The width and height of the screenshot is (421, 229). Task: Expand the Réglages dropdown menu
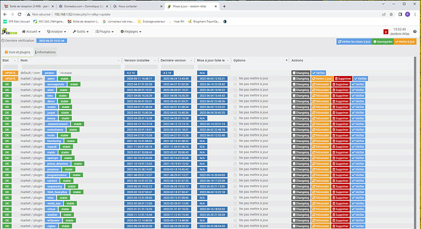131,32
